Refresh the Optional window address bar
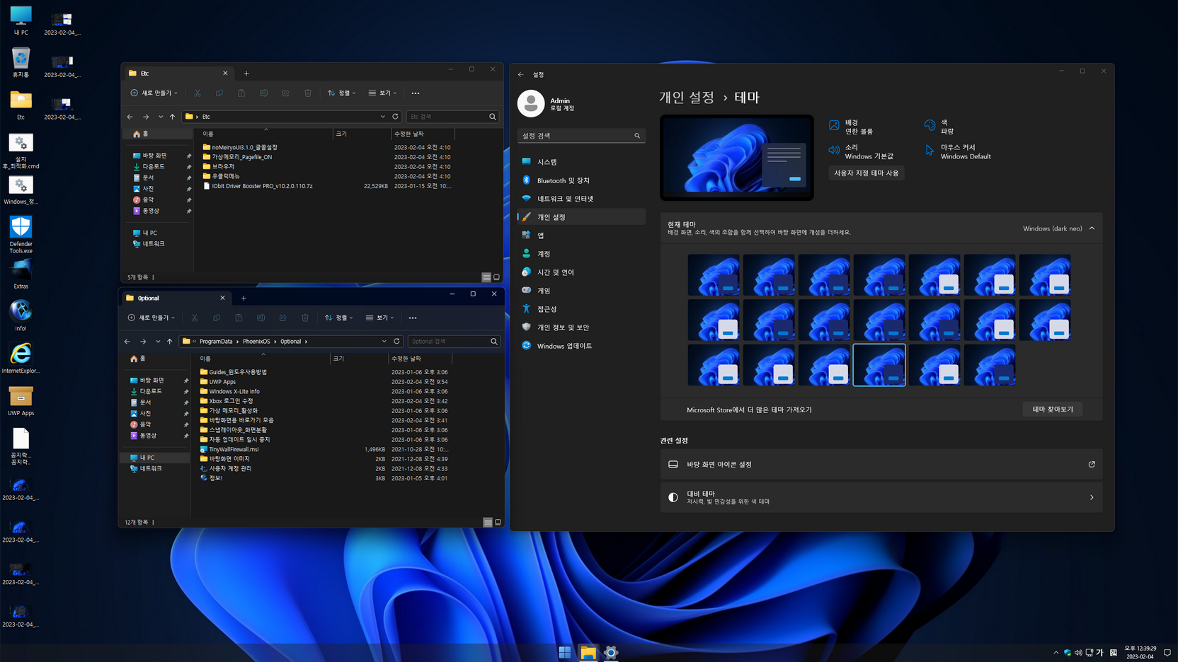The width and height of the screenshot is (1178, 662). coord(396,341)
